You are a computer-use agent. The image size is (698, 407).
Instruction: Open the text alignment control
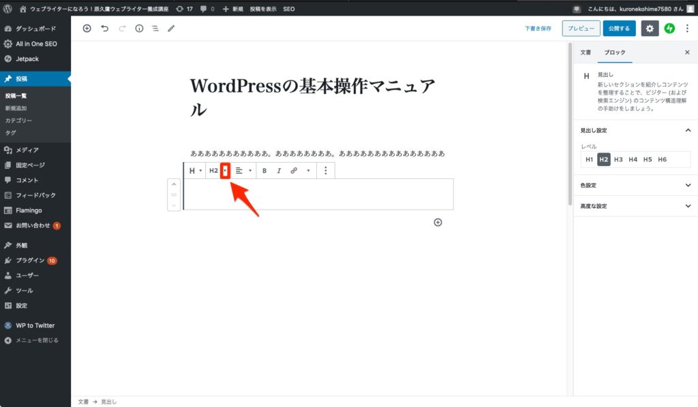pyautogui.click(x=243, y=171)
